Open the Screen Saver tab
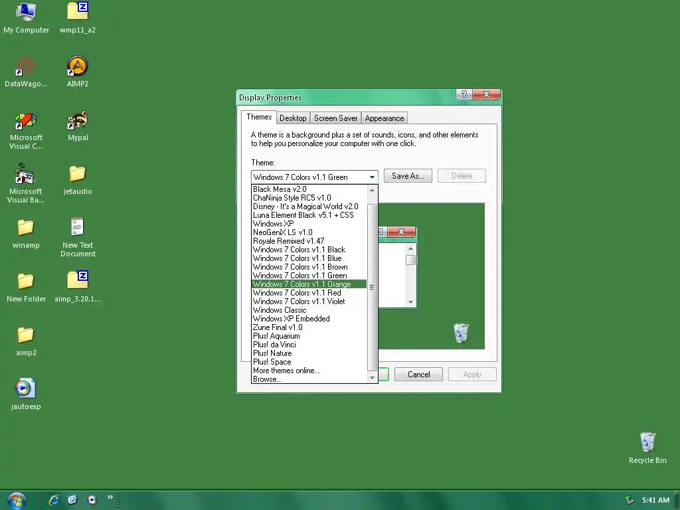680x510 pixels. [335, 118]
